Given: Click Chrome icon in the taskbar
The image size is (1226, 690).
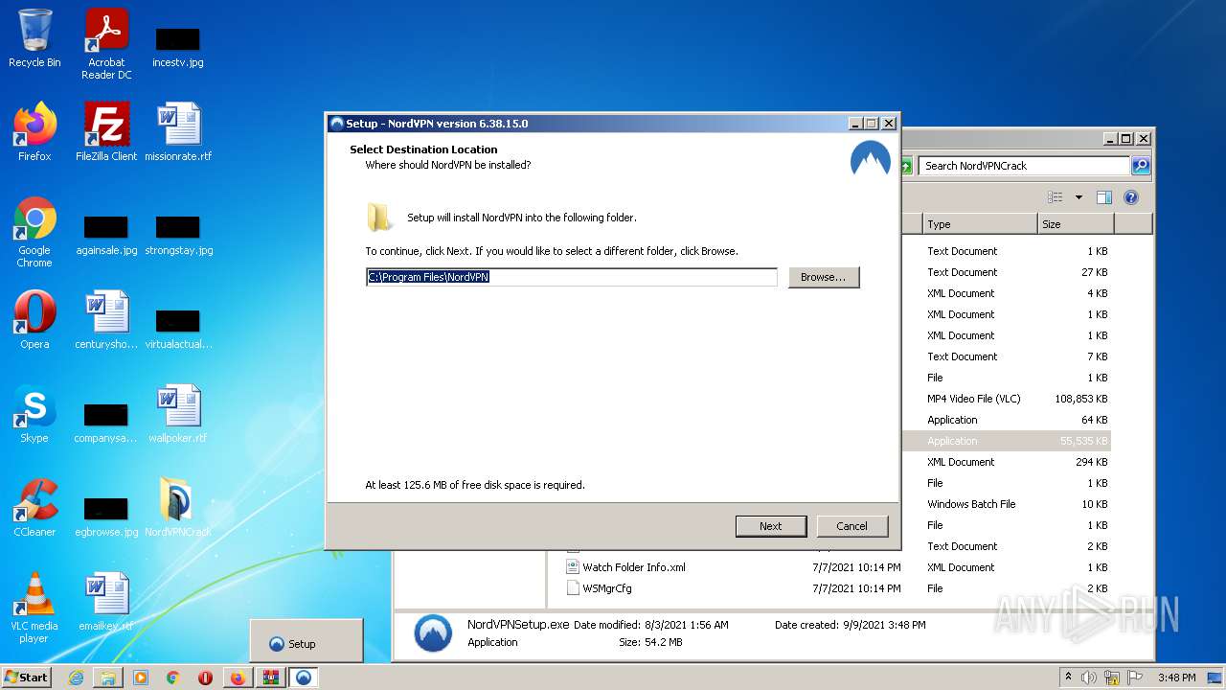Looking at the screenshot, I should 173,678.
